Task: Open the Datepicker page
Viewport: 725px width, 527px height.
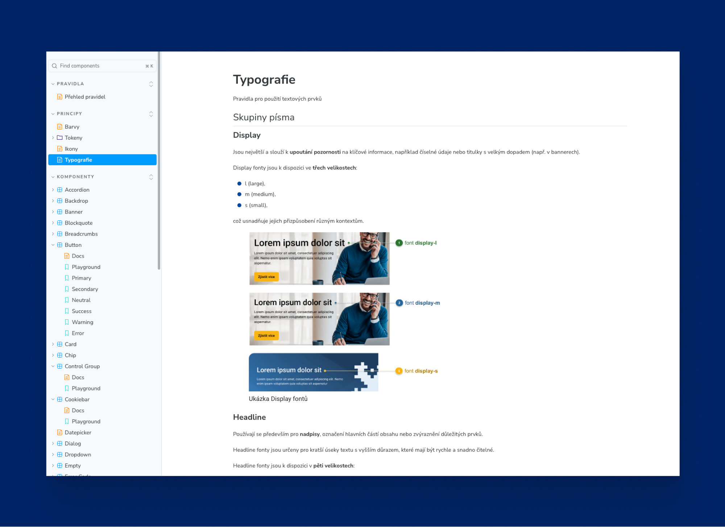Action: click(102, 433)
